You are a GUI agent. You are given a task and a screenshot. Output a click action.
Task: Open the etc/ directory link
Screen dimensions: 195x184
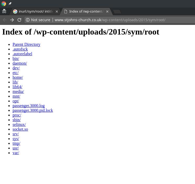click(15, 73)
